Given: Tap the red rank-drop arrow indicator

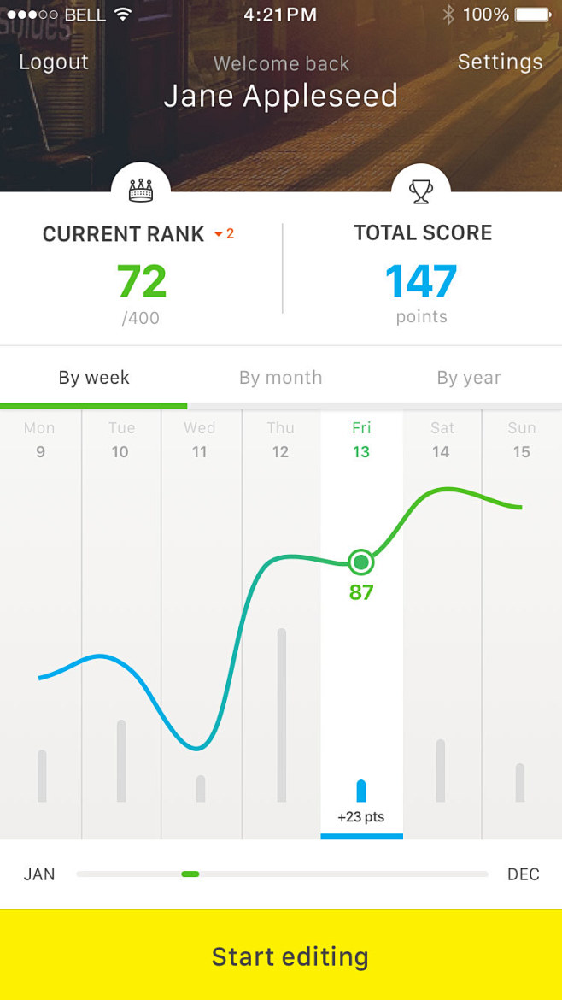Looking at the screenshot, I should pos(219,235).
